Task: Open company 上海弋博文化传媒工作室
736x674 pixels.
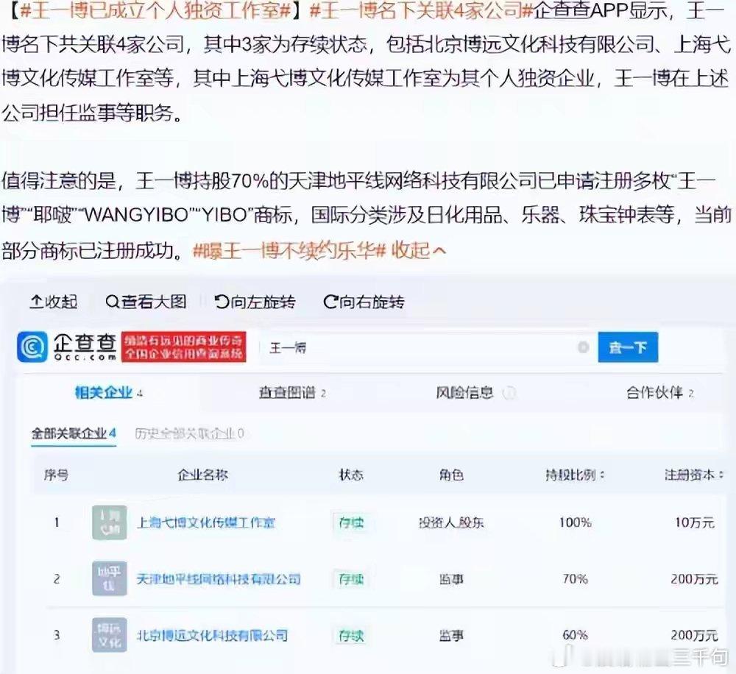Action: click(205, 522)
